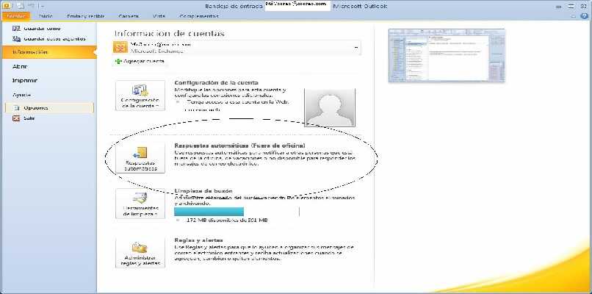
Task: Click the Respuestas automáticas heading text
Action: pos(239,145)
